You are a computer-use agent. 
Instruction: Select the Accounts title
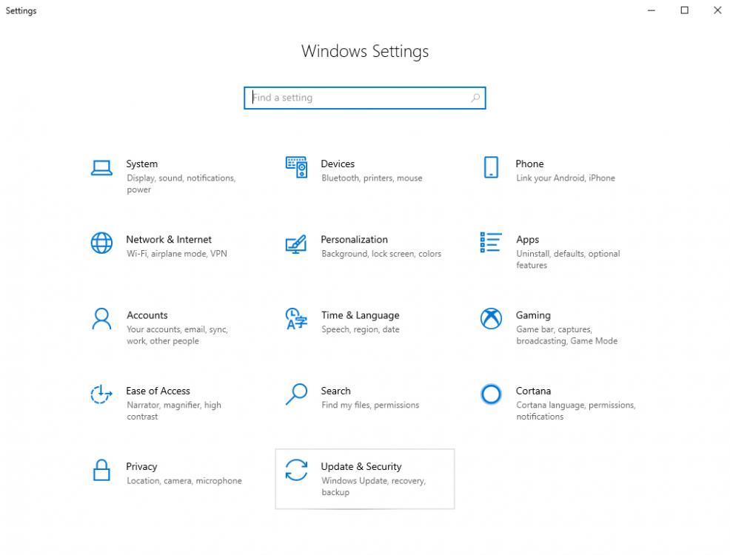[x=147, y=315]
